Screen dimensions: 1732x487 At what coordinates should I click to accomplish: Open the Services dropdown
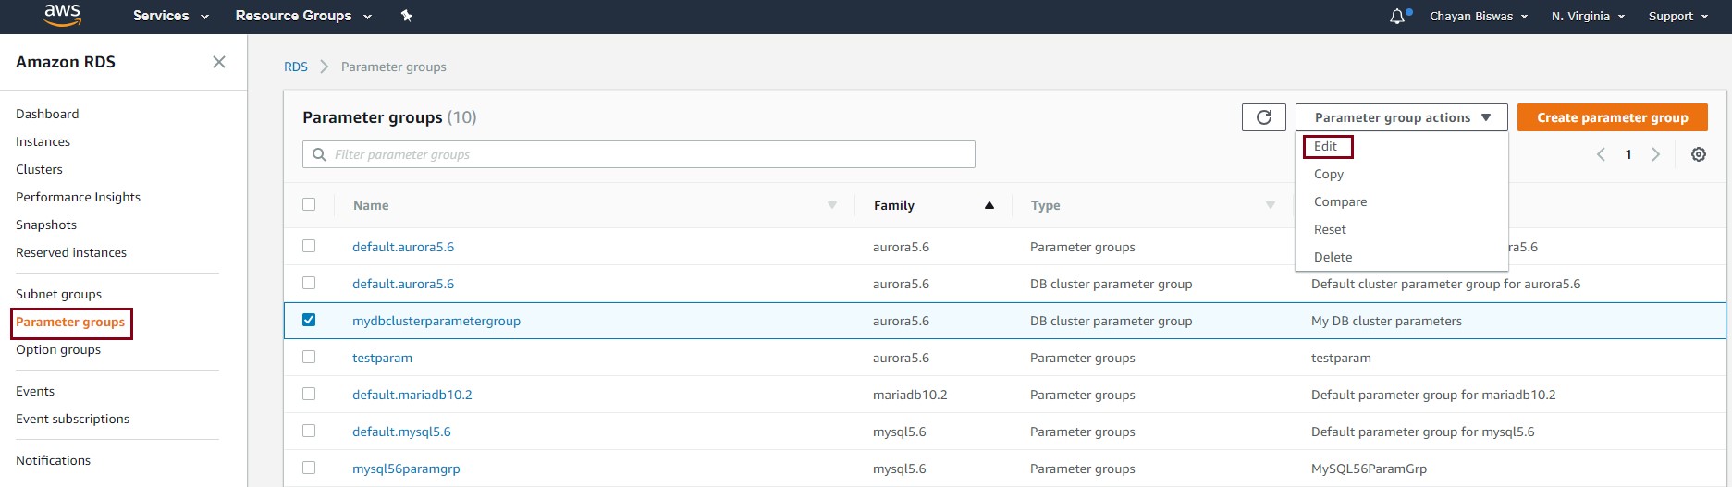pos(171,16)
